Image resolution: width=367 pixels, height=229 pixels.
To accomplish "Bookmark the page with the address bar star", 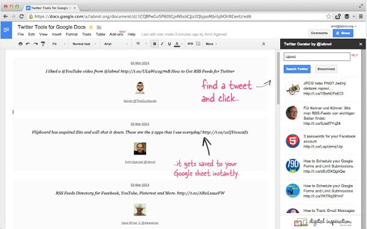I will 329,16.
